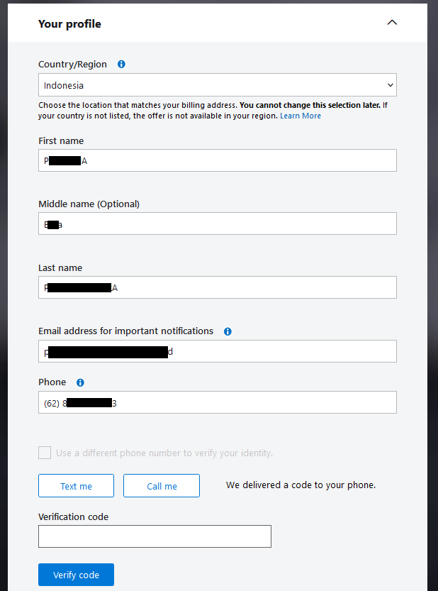The height and width of the screenshot is (591, 438).
Task: Click the Country/Region info icon
Action: point(120,64)
